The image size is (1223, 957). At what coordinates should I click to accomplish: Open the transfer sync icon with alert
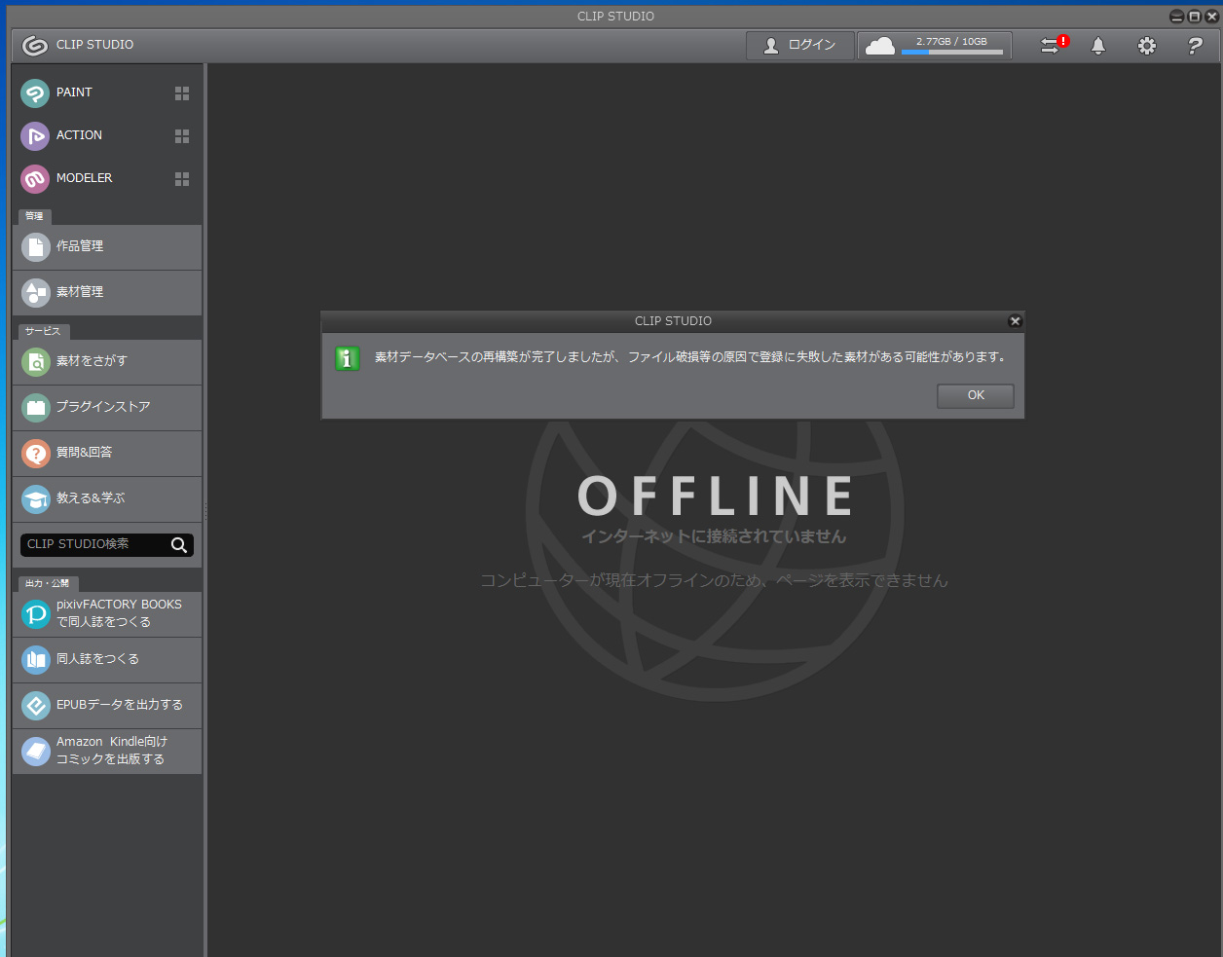(x=1053, y=46)
